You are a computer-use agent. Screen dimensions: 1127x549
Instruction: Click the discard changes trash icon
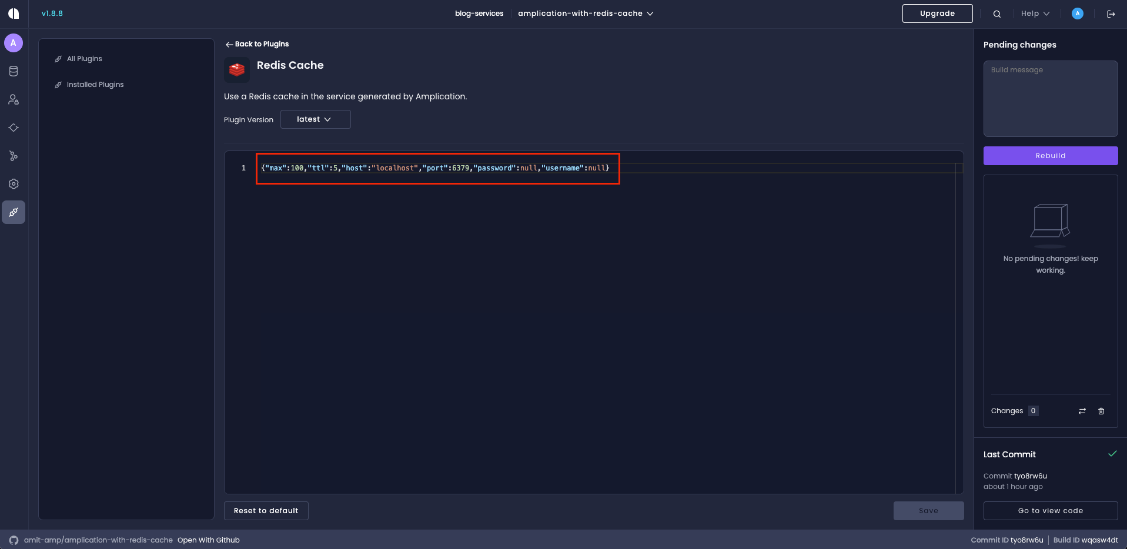1101,411
